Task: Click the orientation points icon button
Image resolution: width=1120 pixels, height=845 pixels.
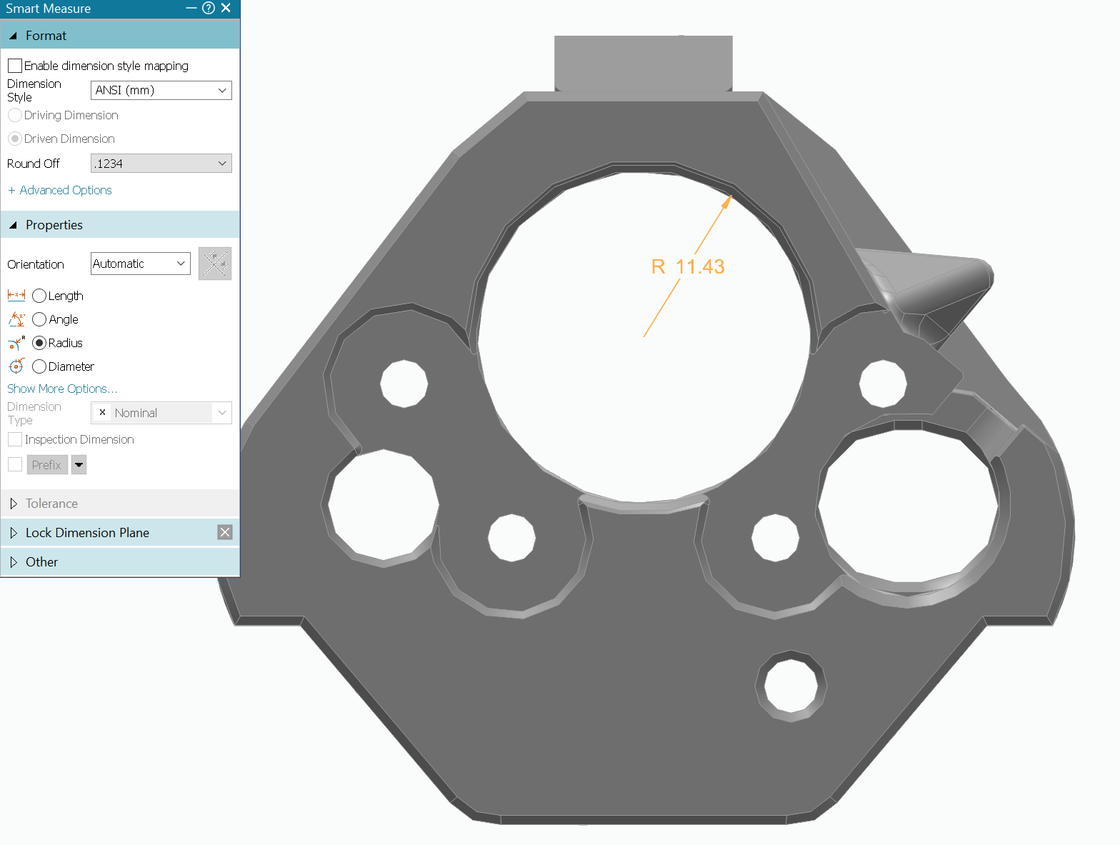Action: [215, 264]
